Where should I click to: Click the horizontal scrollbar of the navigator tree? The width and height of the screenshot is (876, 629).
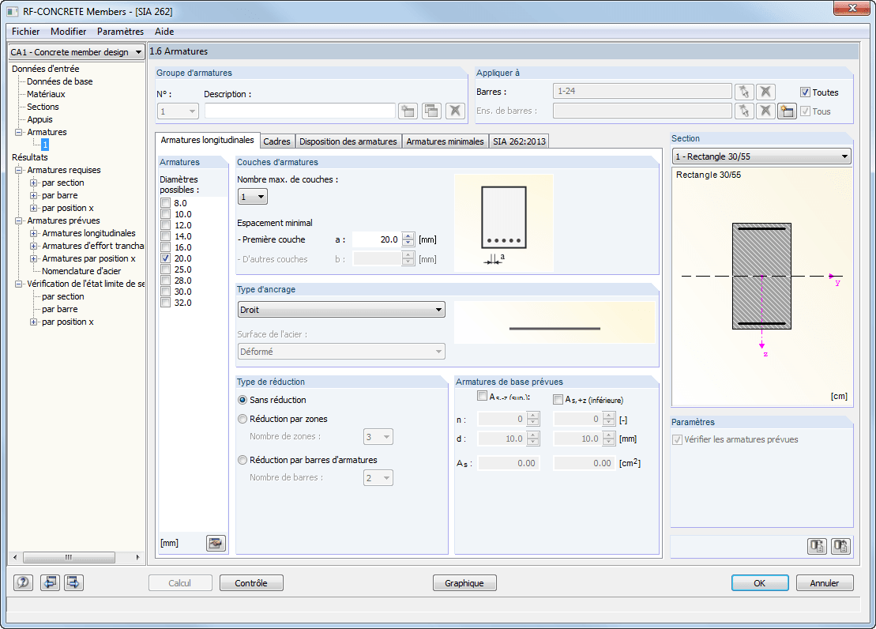point(69,557)
